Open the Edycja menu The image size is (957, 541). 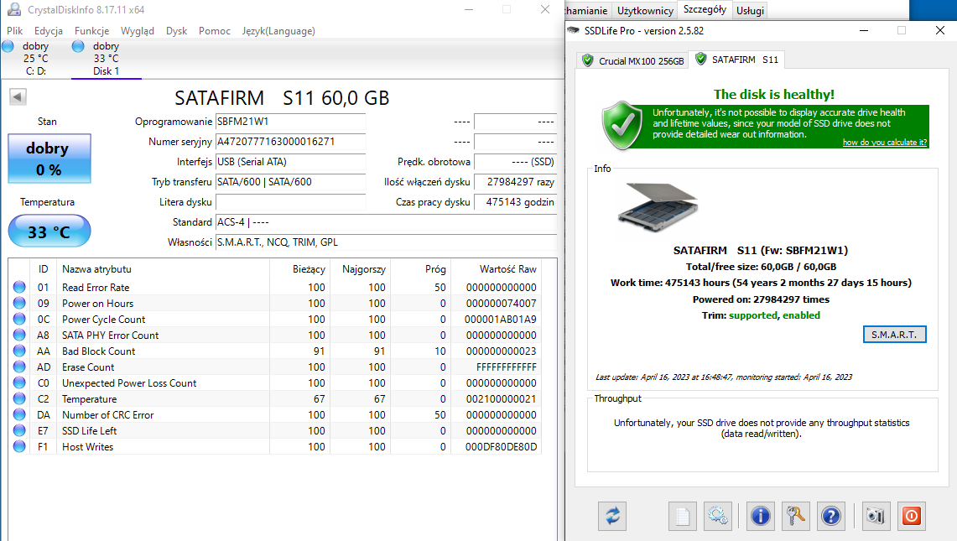(x=48, y=30)
